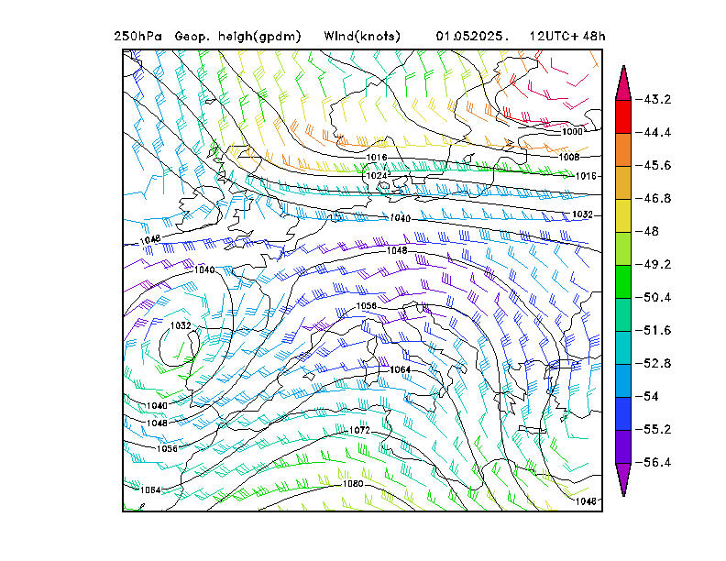Click the -50.4 legend value
This screenshot has height=561, width=726.
654,297
